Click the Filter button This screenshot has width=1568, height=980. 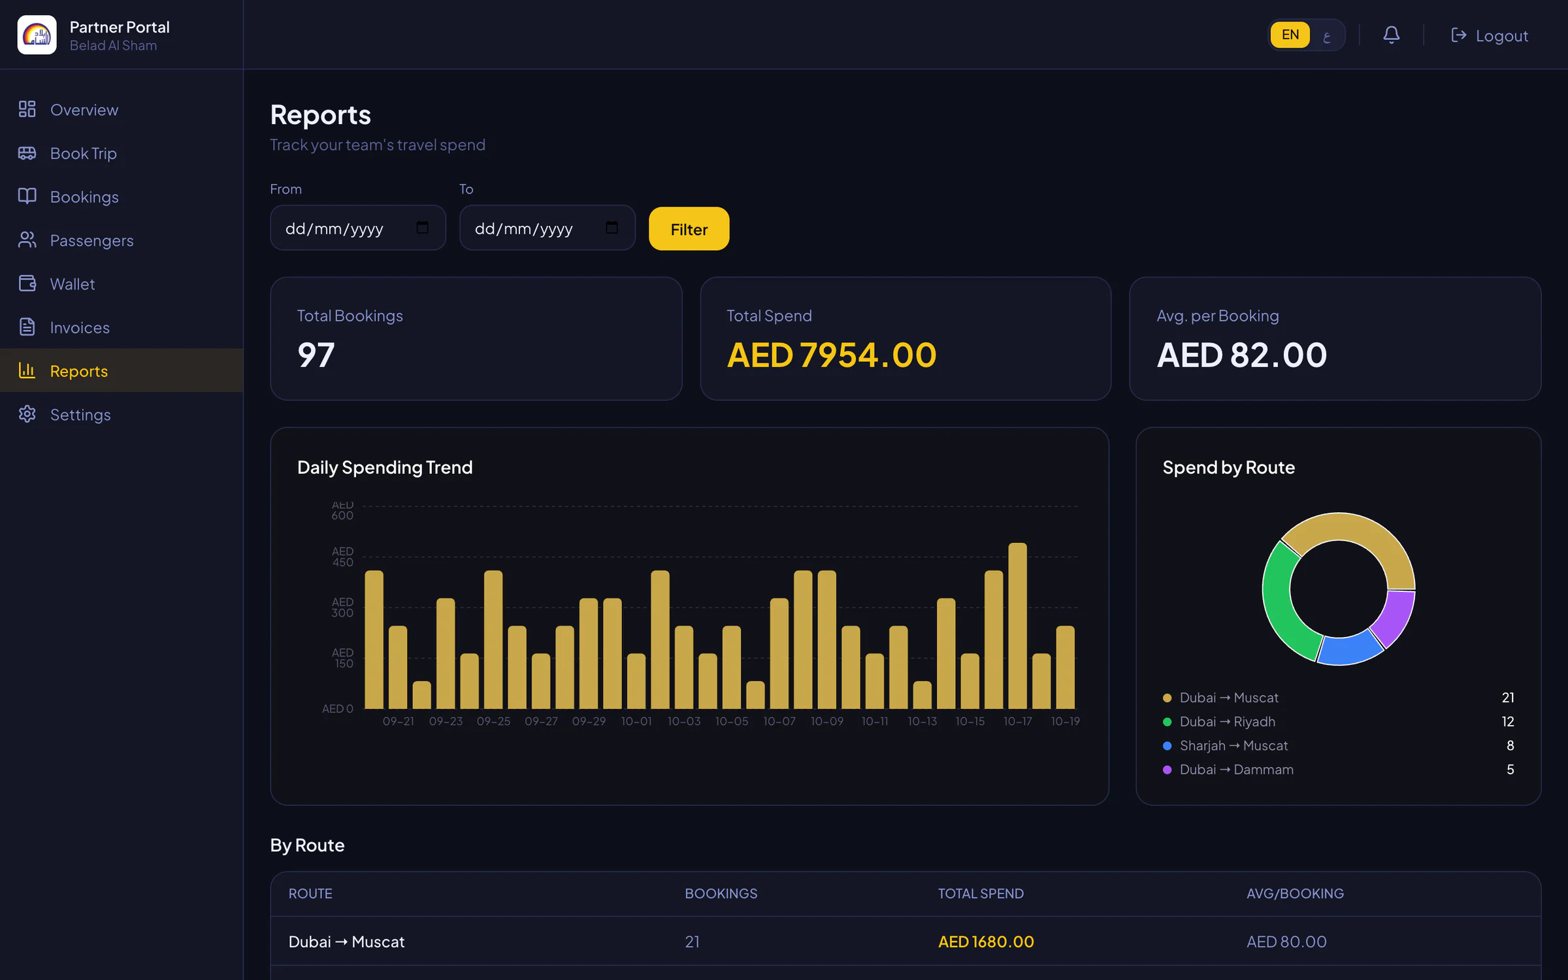point(689,229)
